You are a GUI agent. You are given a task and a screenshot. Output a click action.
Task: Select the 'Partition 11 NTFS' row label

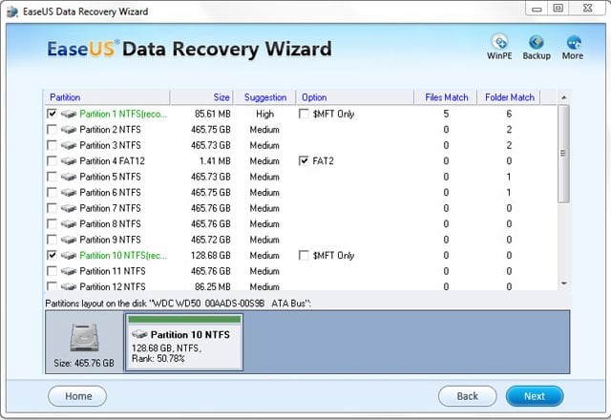[x=113, y=271]
